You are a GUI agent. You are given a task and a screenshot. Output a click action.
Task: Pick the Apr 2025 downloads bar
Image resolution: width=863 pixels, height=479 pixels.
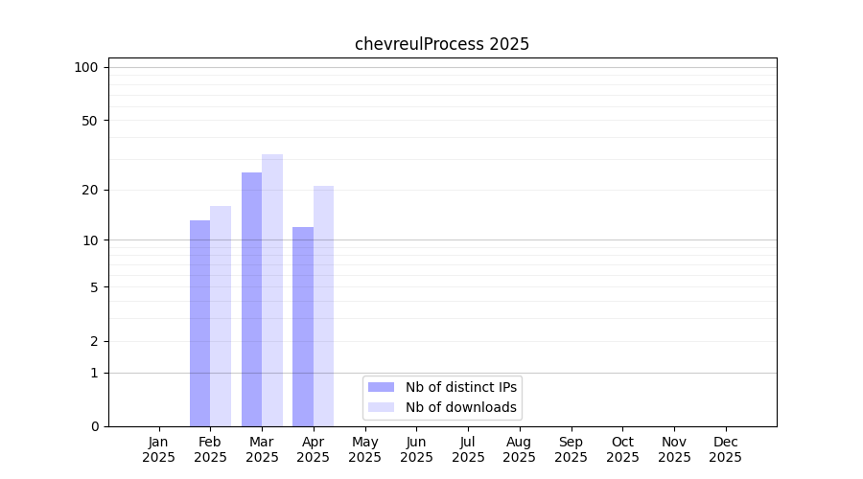tap(323, 306)
